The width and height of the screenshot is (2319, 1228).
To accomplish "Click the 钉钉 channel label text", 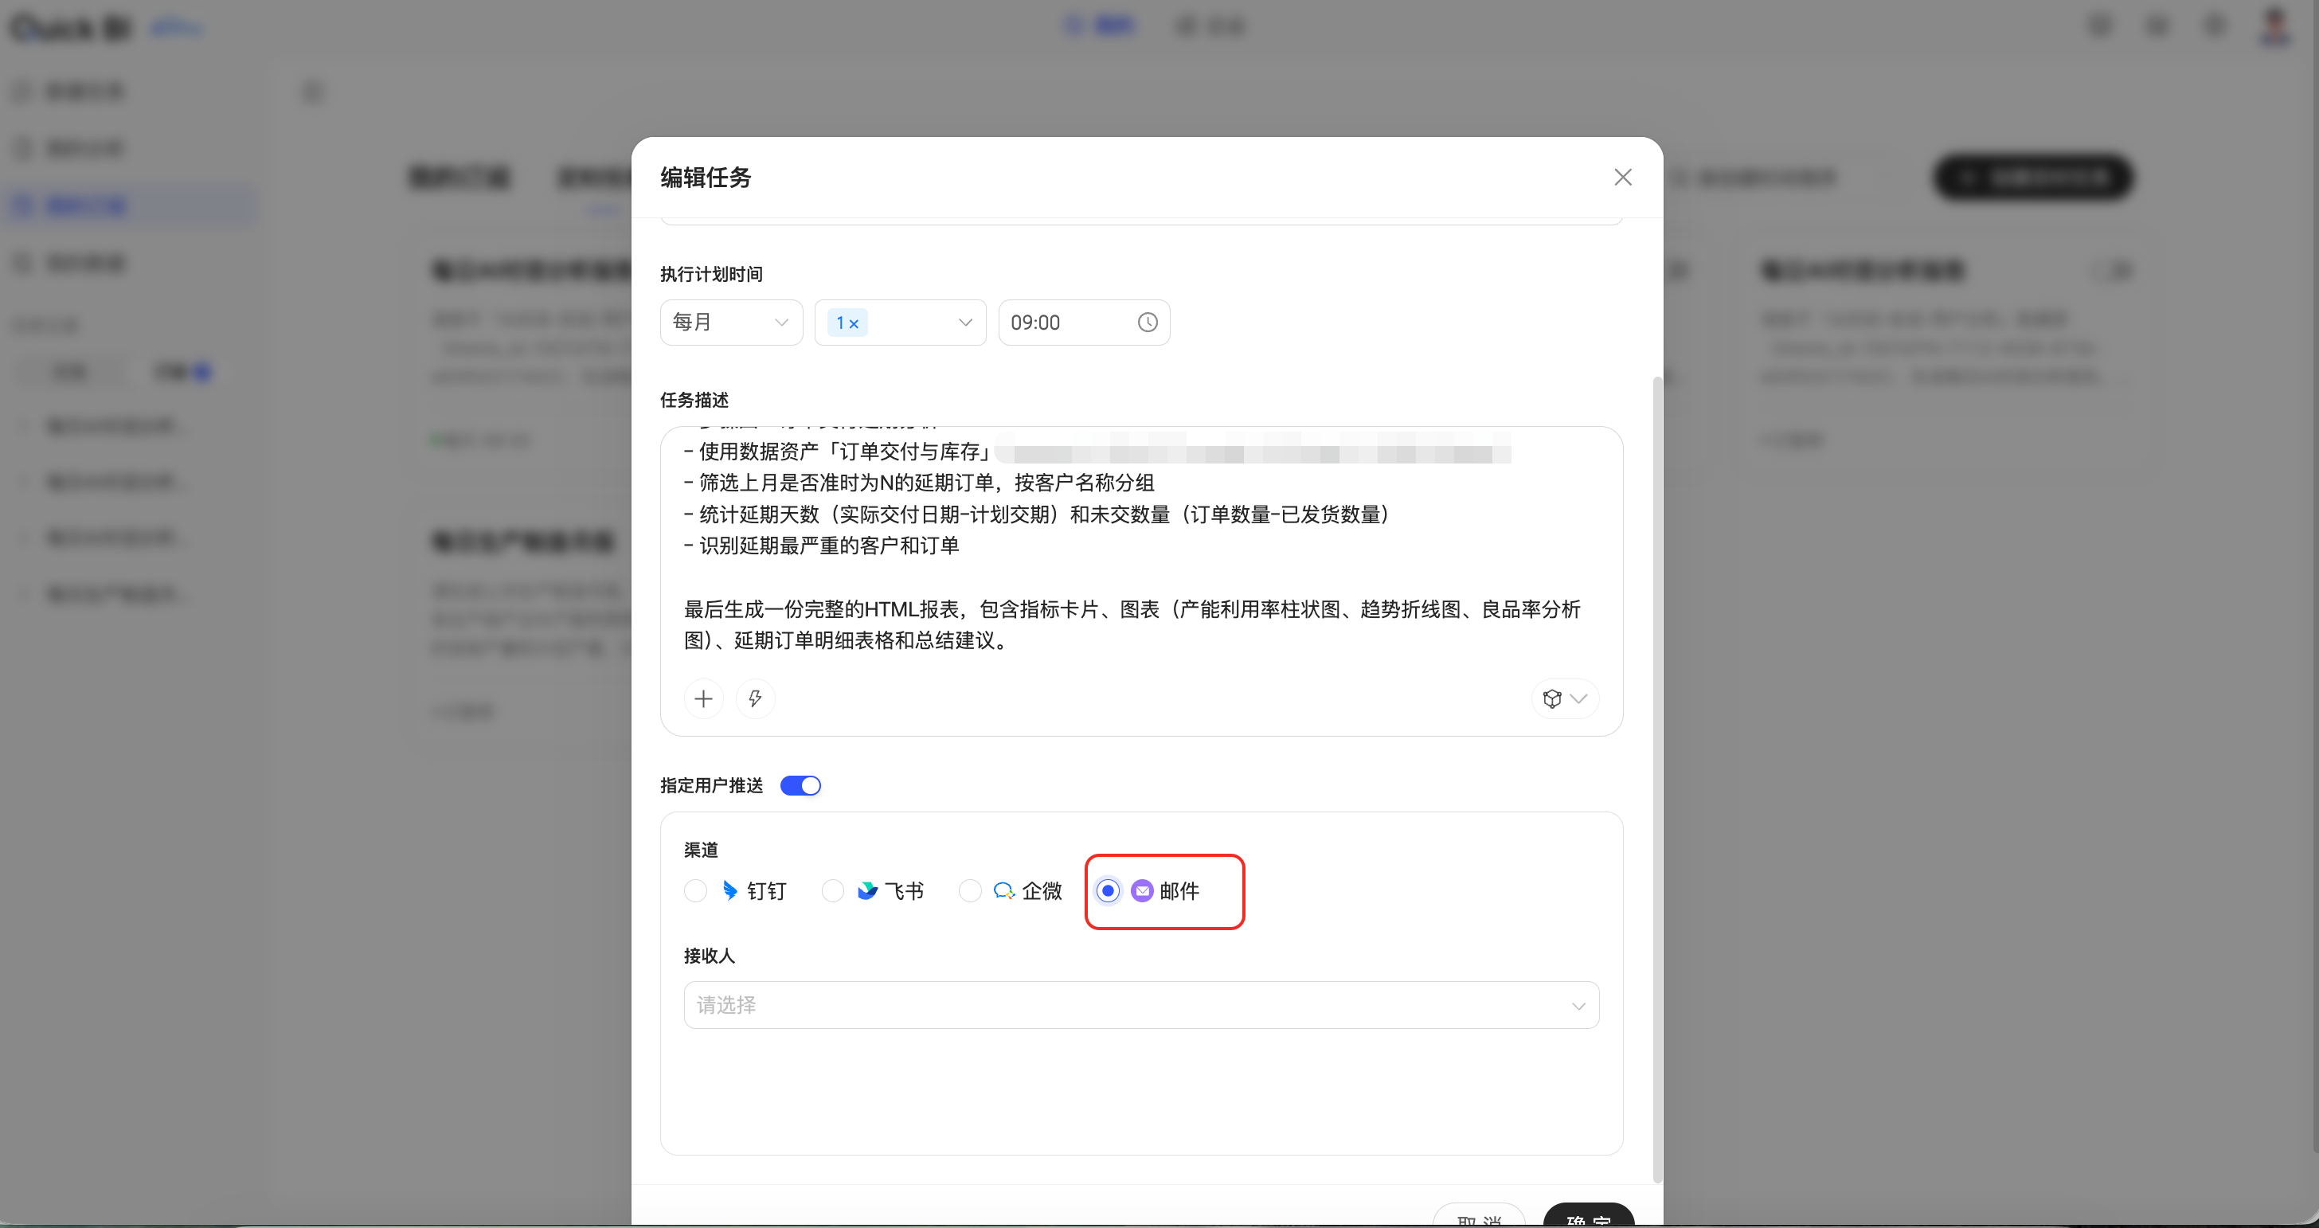I will [767, 890].
